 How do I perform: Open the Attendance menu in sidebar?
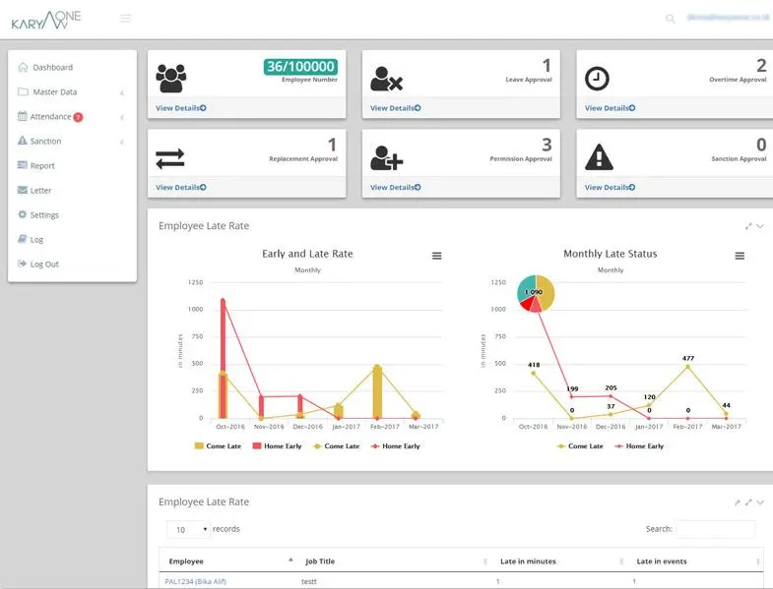pyautogui.click(x=71, y=117)
